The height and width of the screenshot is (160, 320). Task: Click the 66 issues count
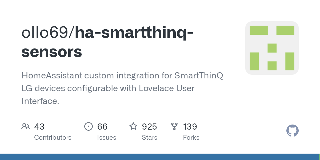click(x=102, y=127)
